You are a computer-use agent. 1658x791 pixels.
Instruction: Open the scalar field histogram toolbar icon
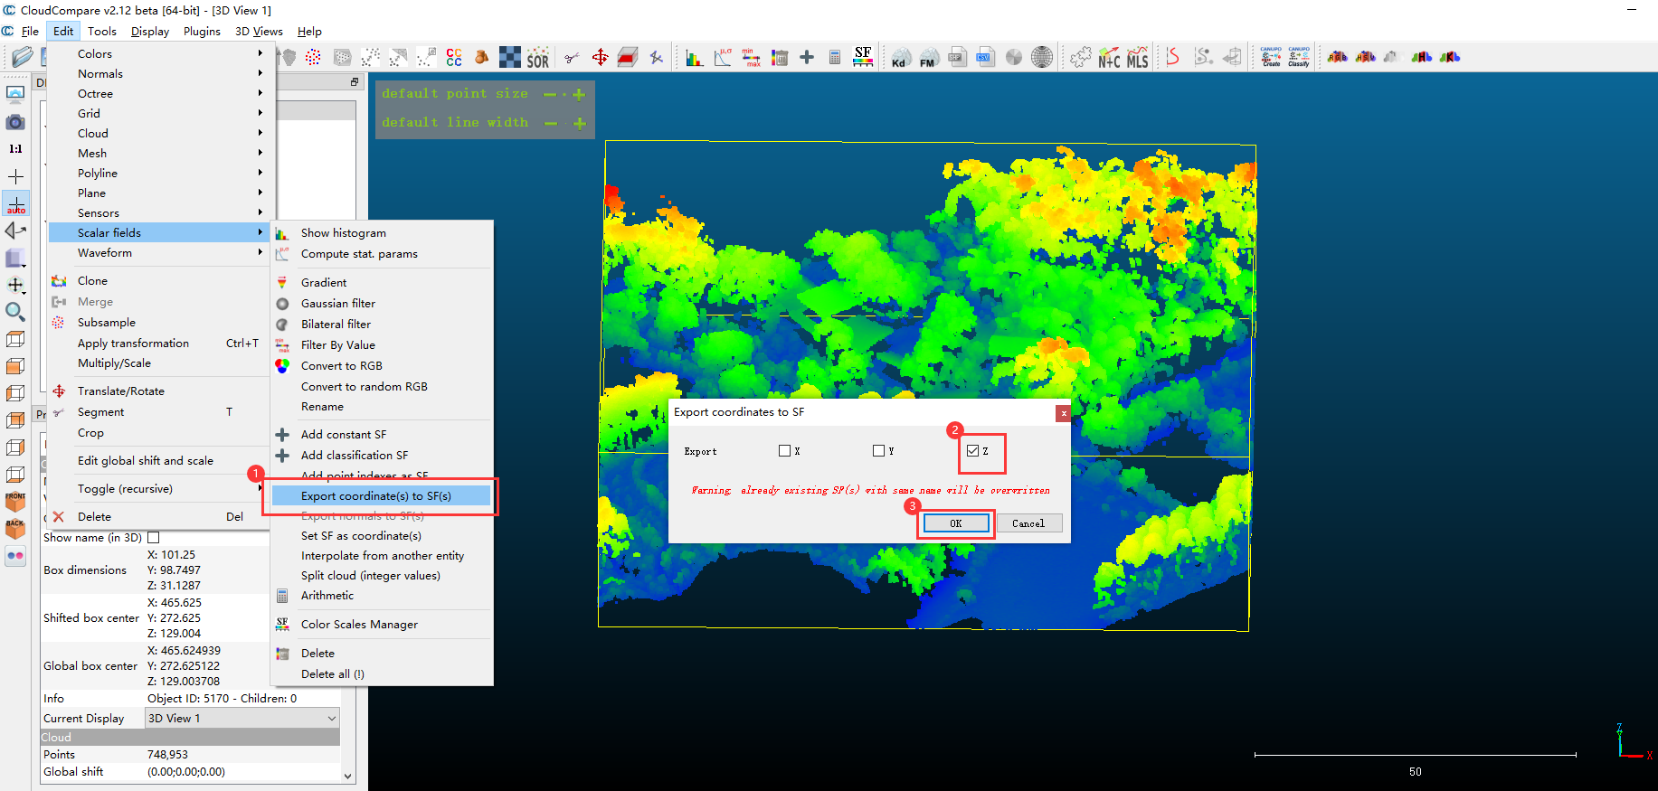694,58
